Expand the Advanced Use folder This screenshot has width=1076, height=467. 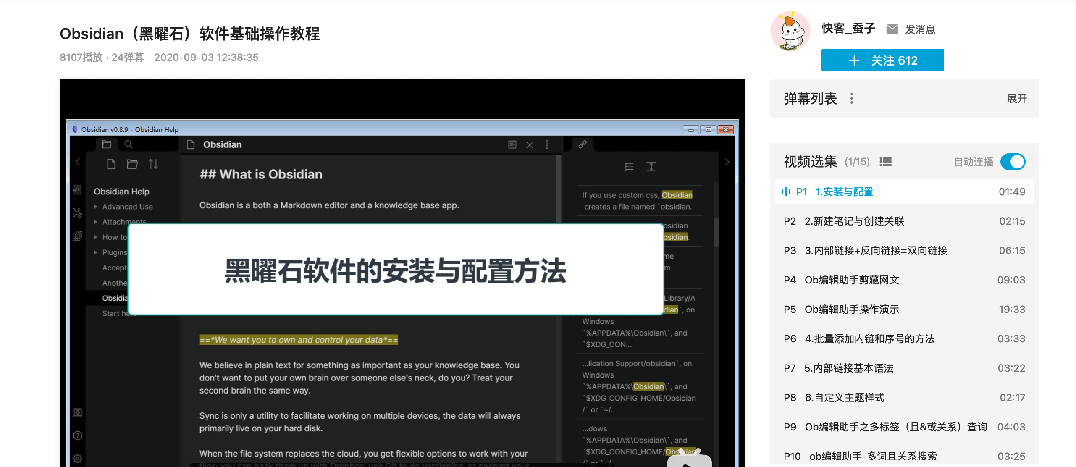(123, 207)
